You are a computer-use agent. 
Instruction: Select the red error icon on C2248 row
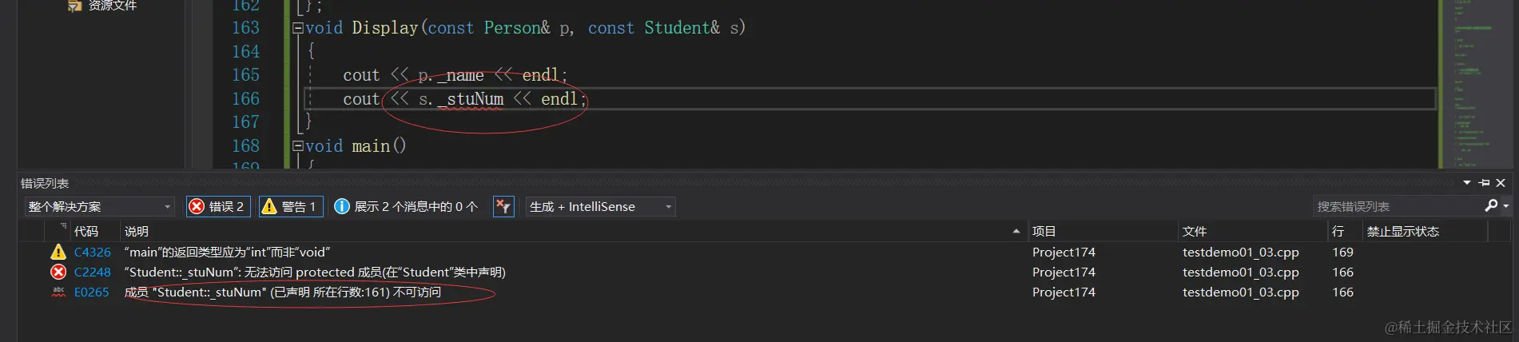(x=58, y=272)
